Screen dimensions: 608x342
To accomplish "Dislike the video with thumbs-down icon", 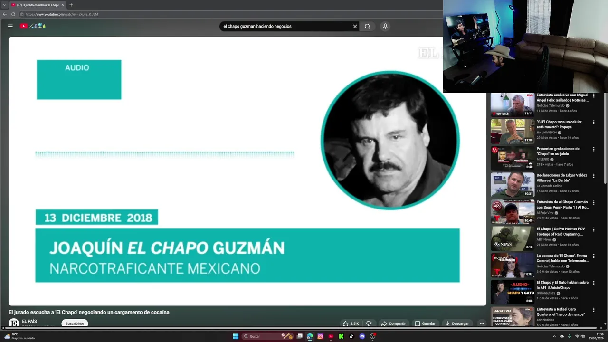I will point(369,323).
